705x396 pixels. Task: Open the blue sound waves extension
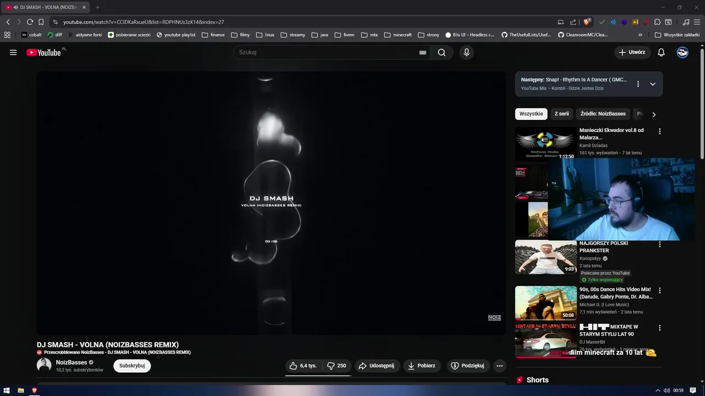click(613, 22)
